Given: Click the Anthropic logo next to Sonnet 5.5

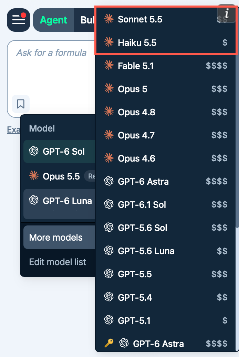Looking at the screenshot, I should tap(109, 19).
